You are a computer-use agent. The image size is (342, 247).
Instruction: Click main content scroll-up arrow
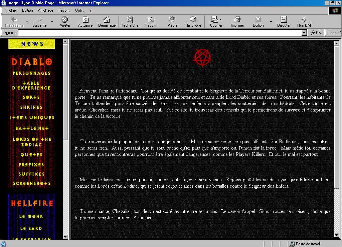pos(337,43)
